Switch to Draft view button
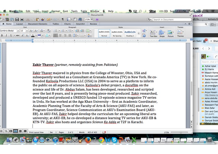218x154 pixels. tap(1, 131)
